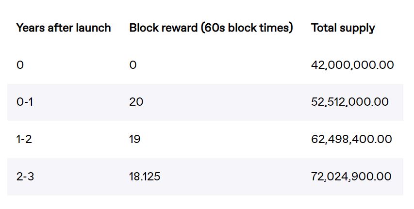Click the 'Total supply' column header

(x=343, y=29)
